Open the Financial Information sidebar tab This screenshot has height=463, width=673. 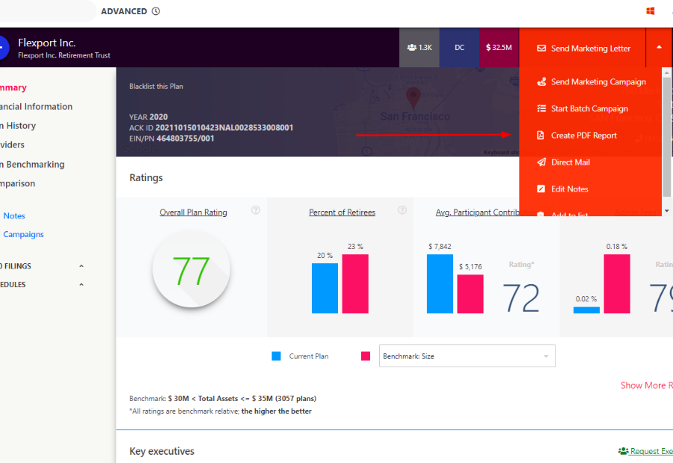36,107
